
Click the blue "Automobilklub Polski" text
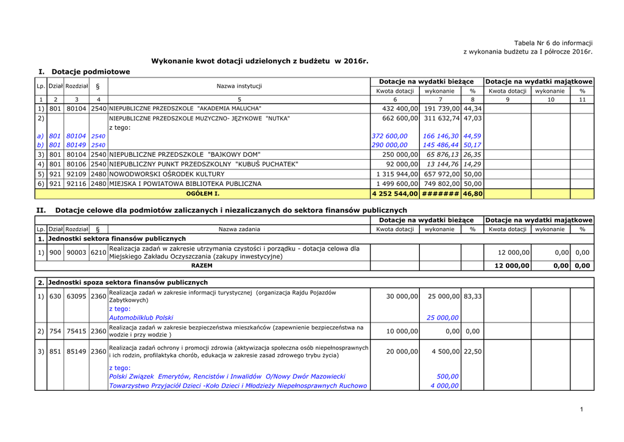(141, 318)
